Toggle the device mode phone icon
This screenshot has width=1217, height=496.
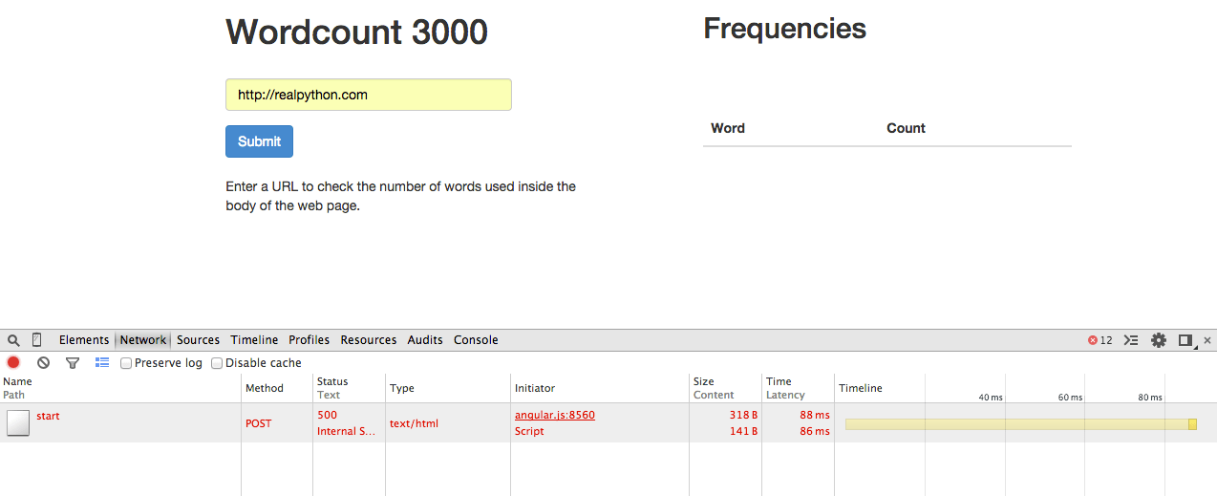pos(37,340)
